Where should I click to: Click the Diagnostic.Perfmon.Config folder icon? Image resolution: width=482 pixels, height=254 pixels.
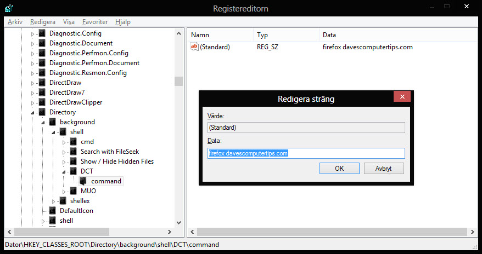point(42,53)
